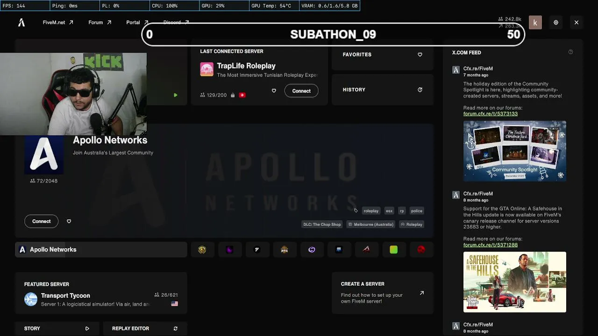The height and width of the screenshot is (336, 598).
Task: Open the Portal link
Action: pyautogui.click(x=137, y=22)
